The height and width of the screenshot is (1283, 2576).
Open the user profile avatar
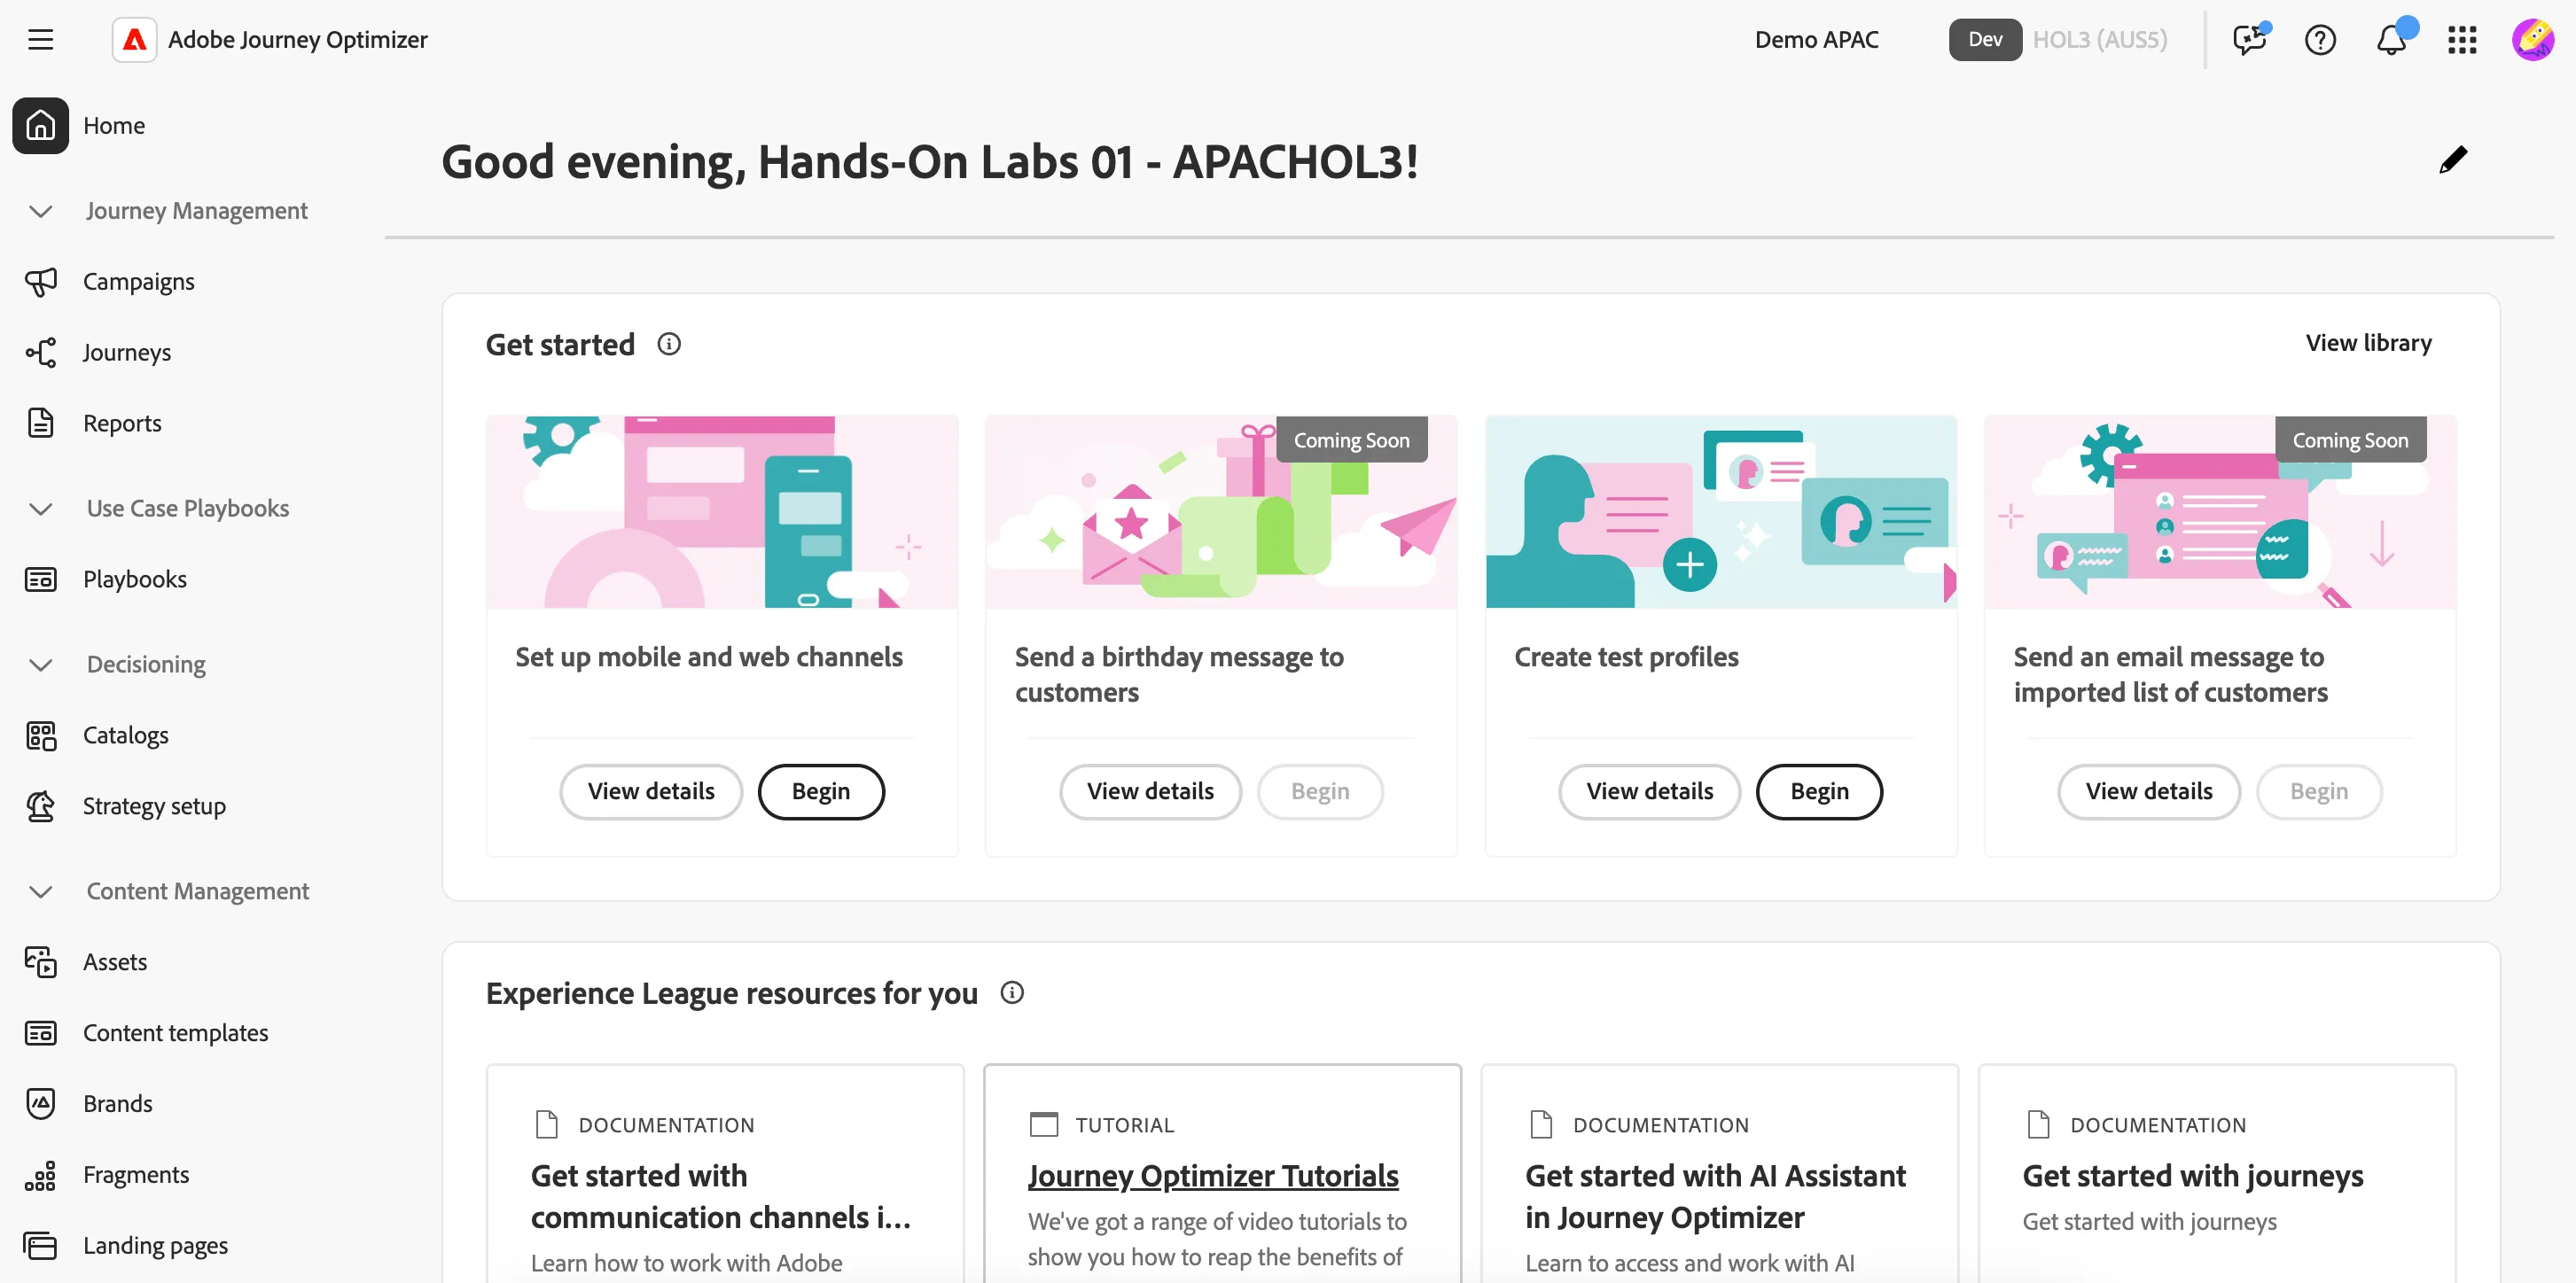(x=2533, y=40)
